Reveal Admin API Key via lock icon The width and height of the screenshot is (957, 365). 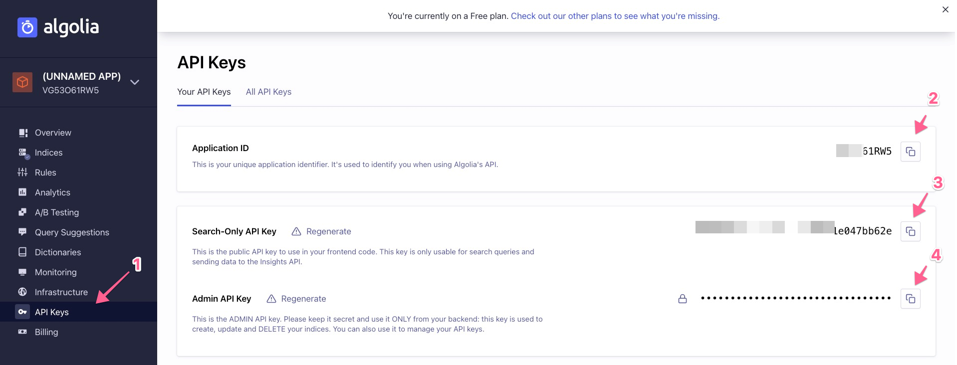coord(683,299)
